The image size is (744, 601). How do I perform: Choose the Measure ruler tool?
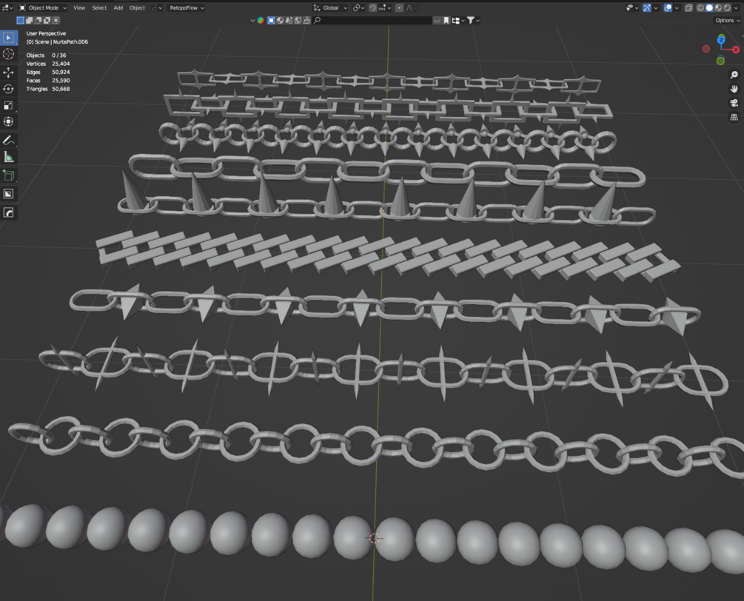click(9, 157)
